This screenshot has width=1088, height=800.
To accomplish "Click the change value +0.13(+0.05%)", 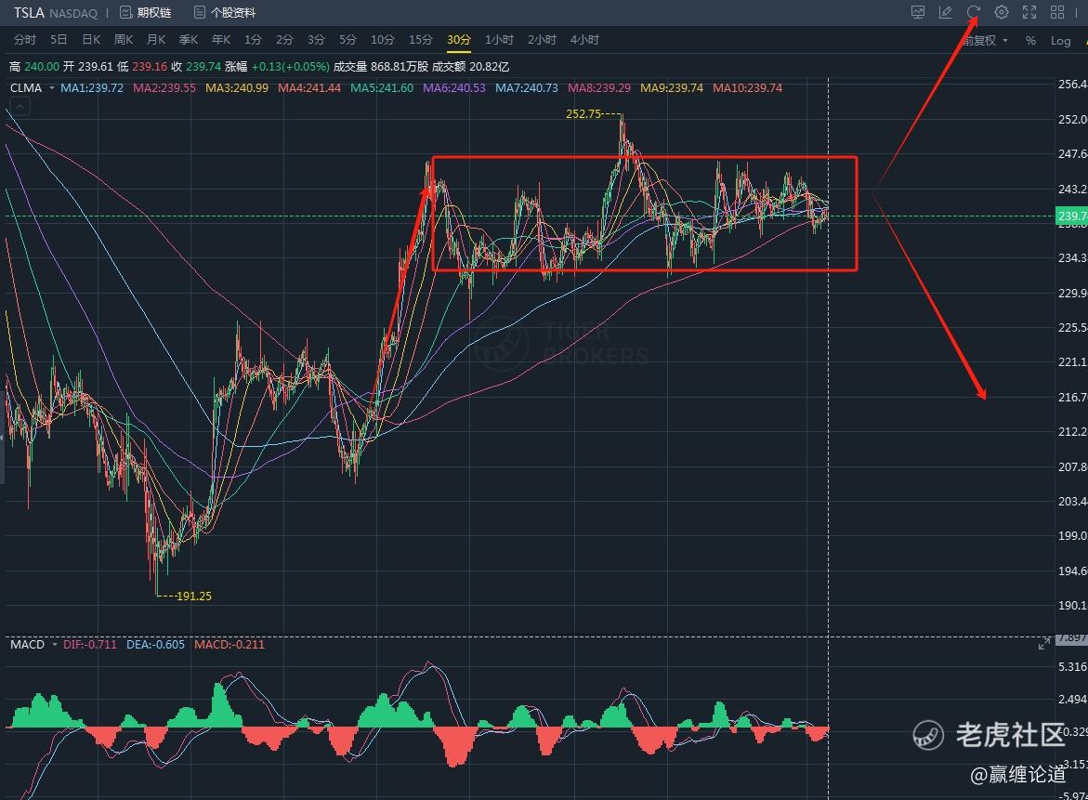I will 290,67.
